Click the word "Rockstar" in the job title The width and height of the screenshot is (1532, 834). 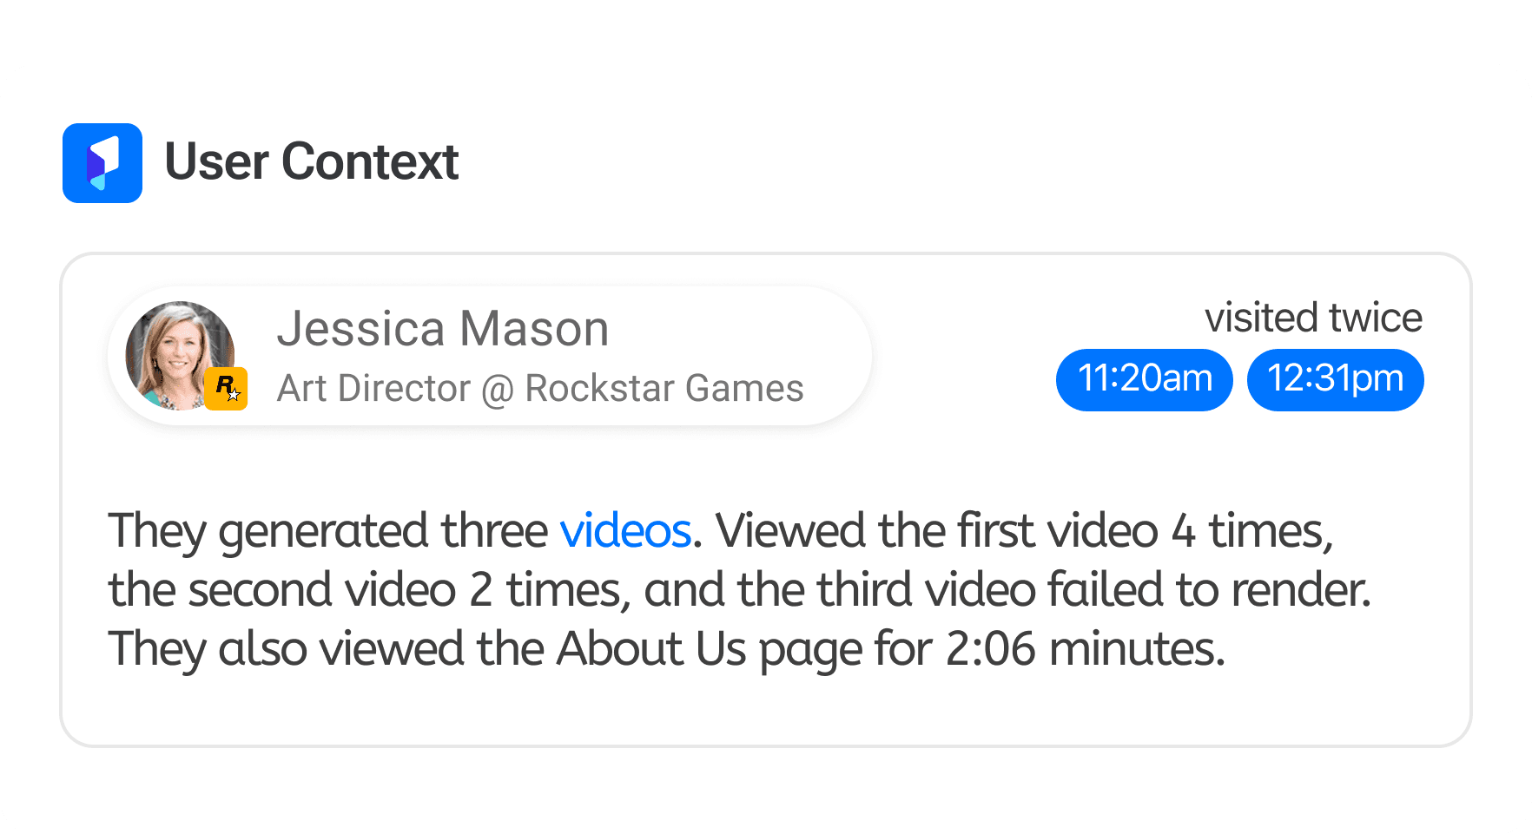589,388
